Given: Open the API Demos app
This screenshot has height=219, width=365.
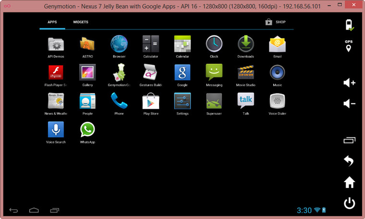Looking at the screenshot, I should coord(56,47).
